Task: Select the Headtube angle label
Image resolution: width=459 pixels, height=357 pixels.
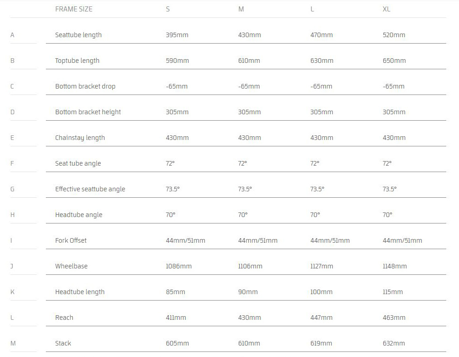Action: (x=78, y=215)
